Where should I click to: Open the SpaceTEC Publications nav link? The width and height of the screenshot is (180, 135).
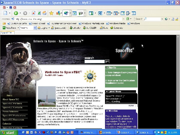(x=14, y=115)
